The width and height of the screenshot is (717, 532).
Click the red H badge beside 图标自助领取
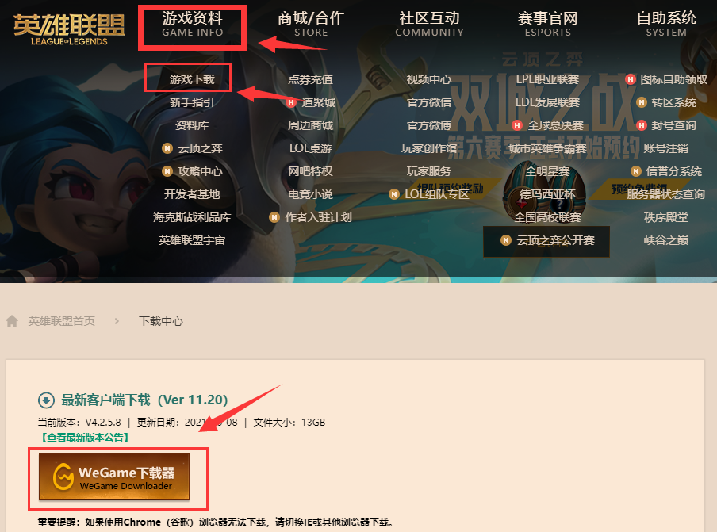(x=631, y=79)
